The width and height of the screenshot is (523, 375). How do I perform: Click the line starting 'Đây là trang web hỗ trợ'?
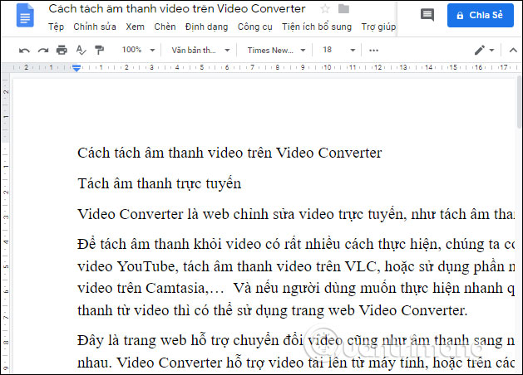click(296, 340)
